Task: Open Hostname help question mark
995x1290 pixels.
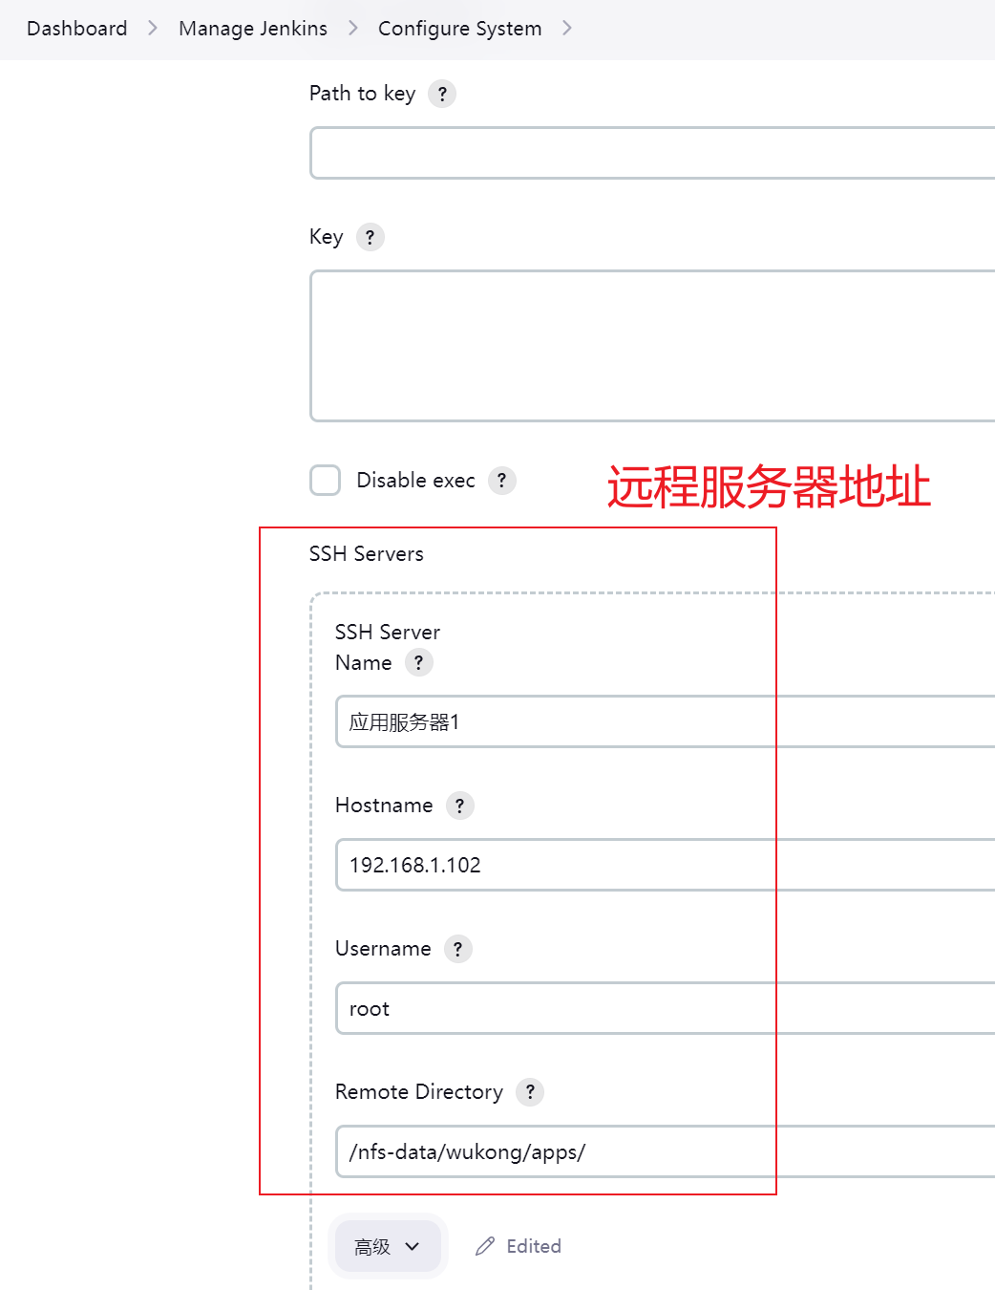Action: coord(459,806)
